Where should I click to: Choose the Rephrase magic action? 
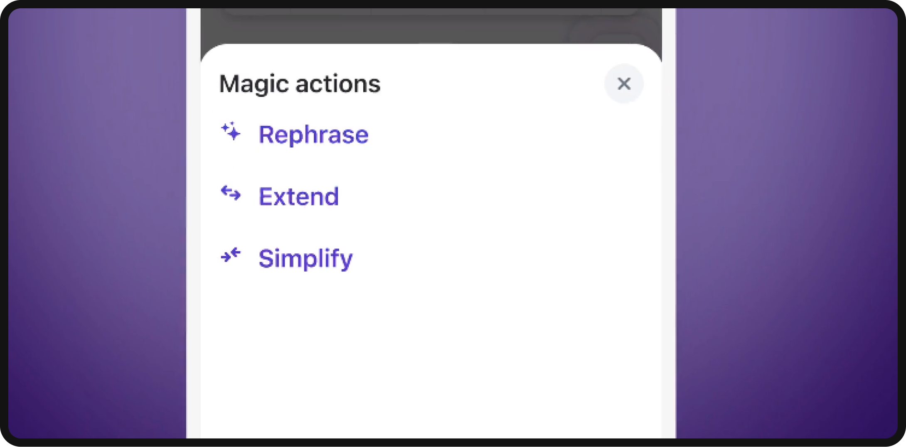tap(313, 134)
